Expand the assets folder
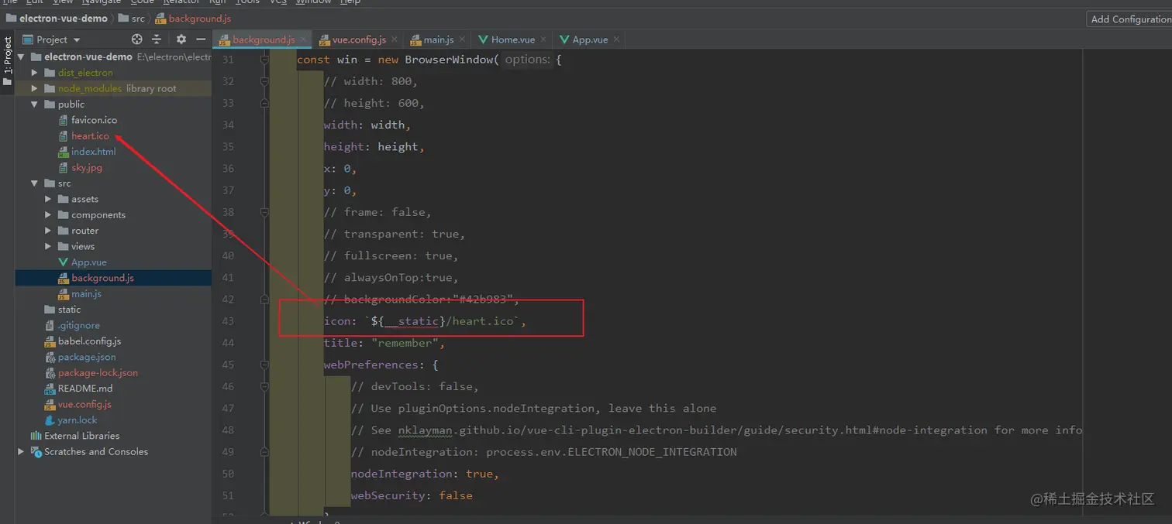Image resolution: width=1172 pixels, height=524 pixels. [48, 199]
